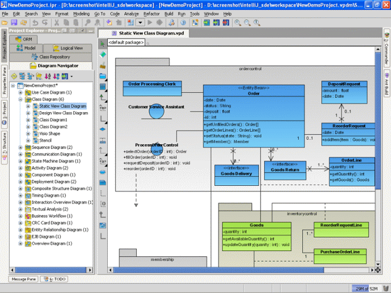Click the Project Explorer tree horizontal scrollbar
Screen dimensions: 391x293
click(51, 270)
